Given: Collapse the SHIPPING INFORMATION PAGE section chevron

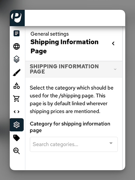Looking at the screenshot, I should [115, 69].
